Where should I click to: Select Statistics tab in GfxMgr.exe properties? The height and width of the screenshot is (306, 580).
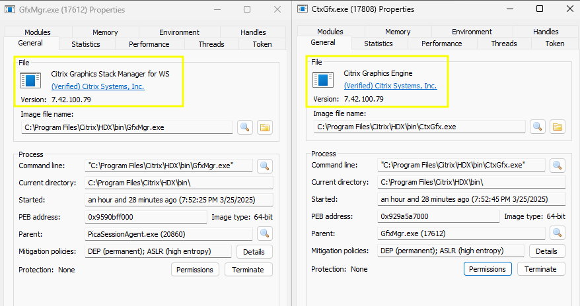(87, 44)
